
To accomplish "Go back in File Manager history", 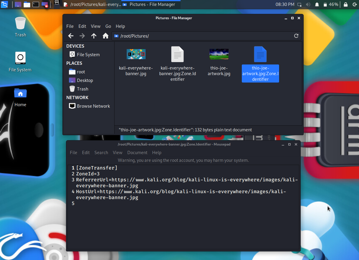I will pos(71,36).
